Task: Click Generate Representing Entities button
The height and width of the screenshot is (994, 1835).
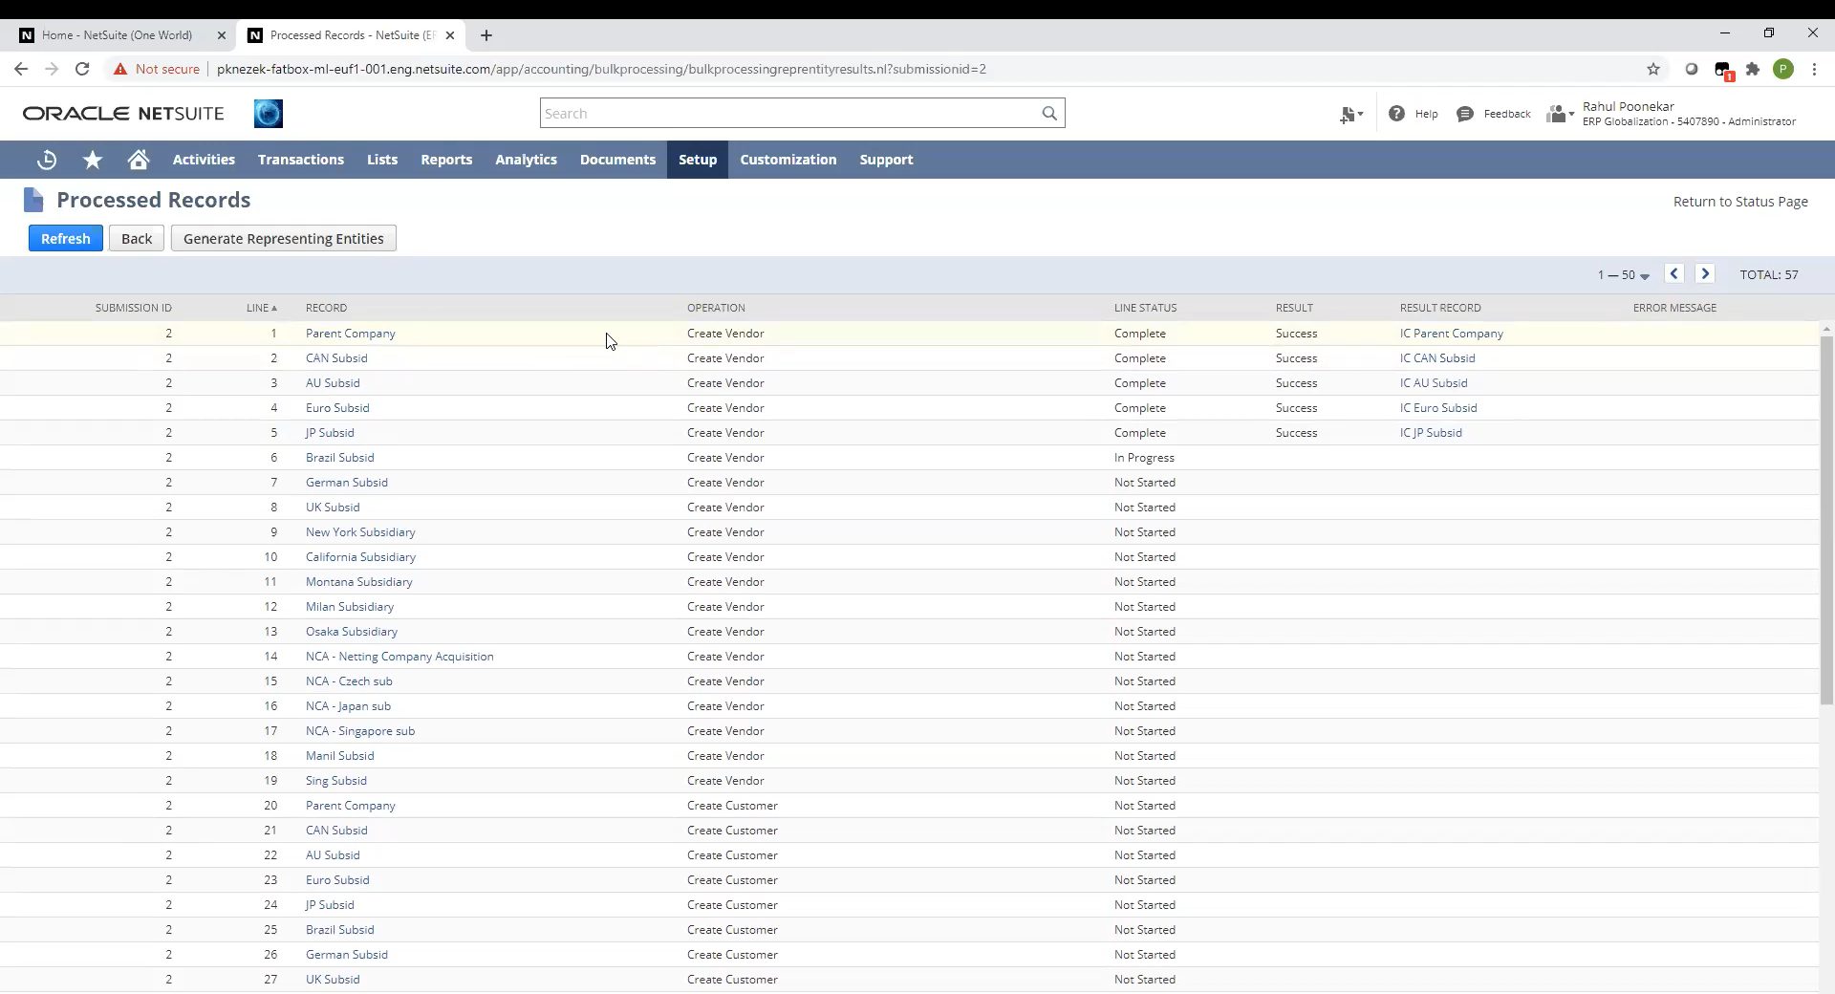Action: (x=283, y=239)
